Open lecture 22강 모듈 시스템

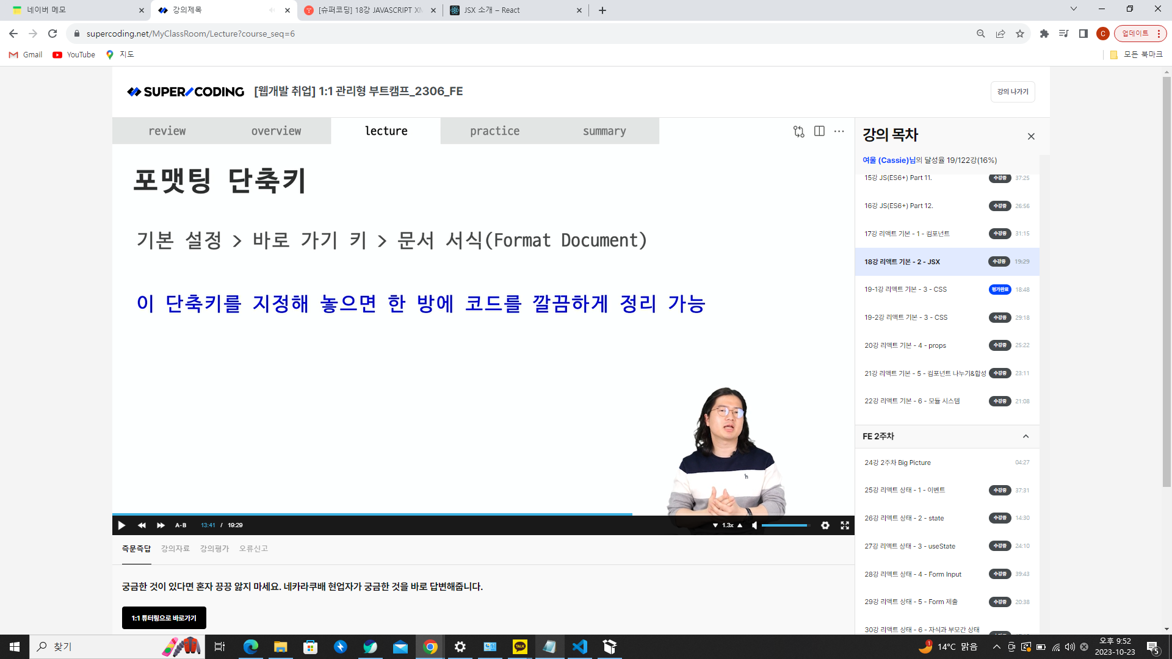[947, 401]
